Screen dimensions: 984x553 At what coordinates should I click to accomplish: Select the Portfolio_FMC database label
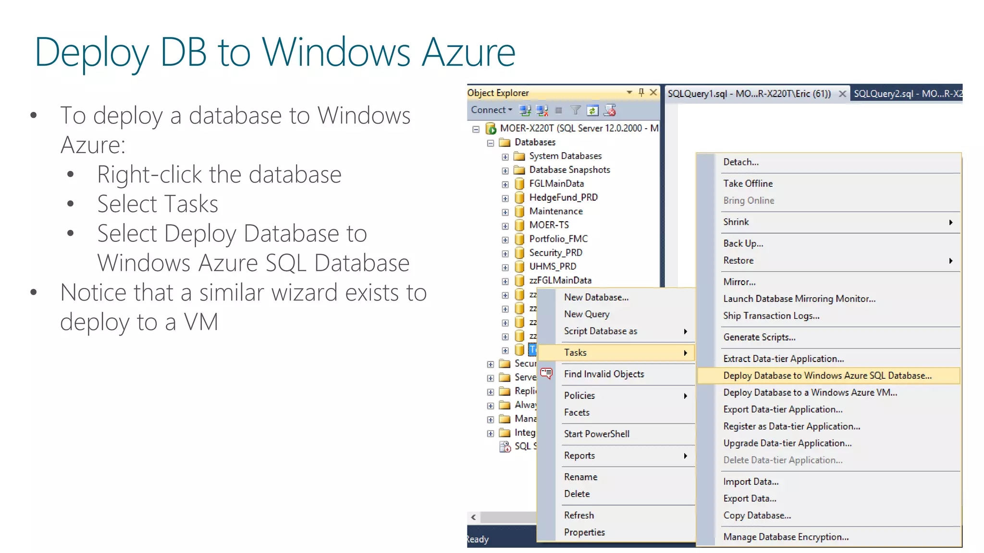tap(558, 239)
